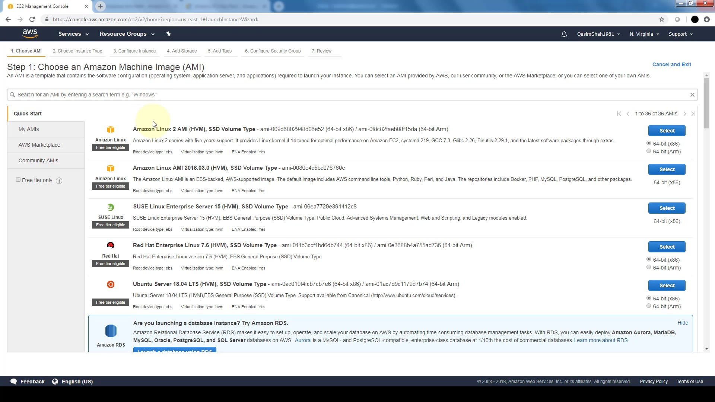This screenshot has width=715, height=402.
Task: Click the Amazon Linux 2 AMI cube icon
Action: (110, 130)
